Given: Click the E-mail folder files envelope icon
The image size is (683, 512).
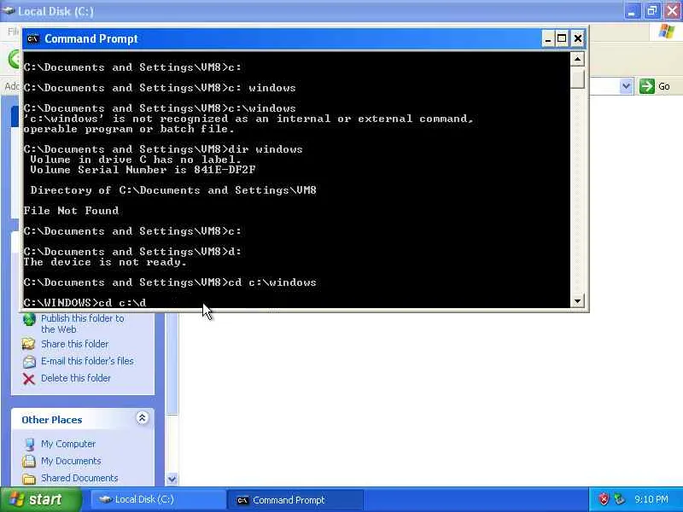Looking at the screenshot, I should [x=29, y=362].
